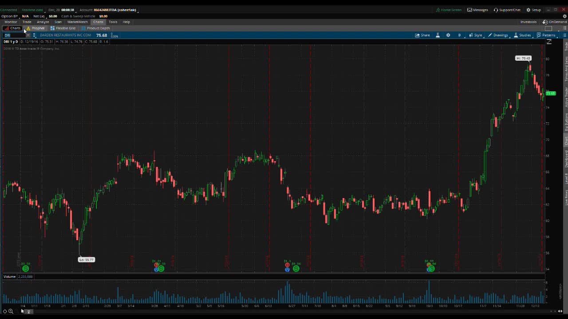Select the Monitor tab
Viewport: 568px width, 319px height.
tap(11, 22)
